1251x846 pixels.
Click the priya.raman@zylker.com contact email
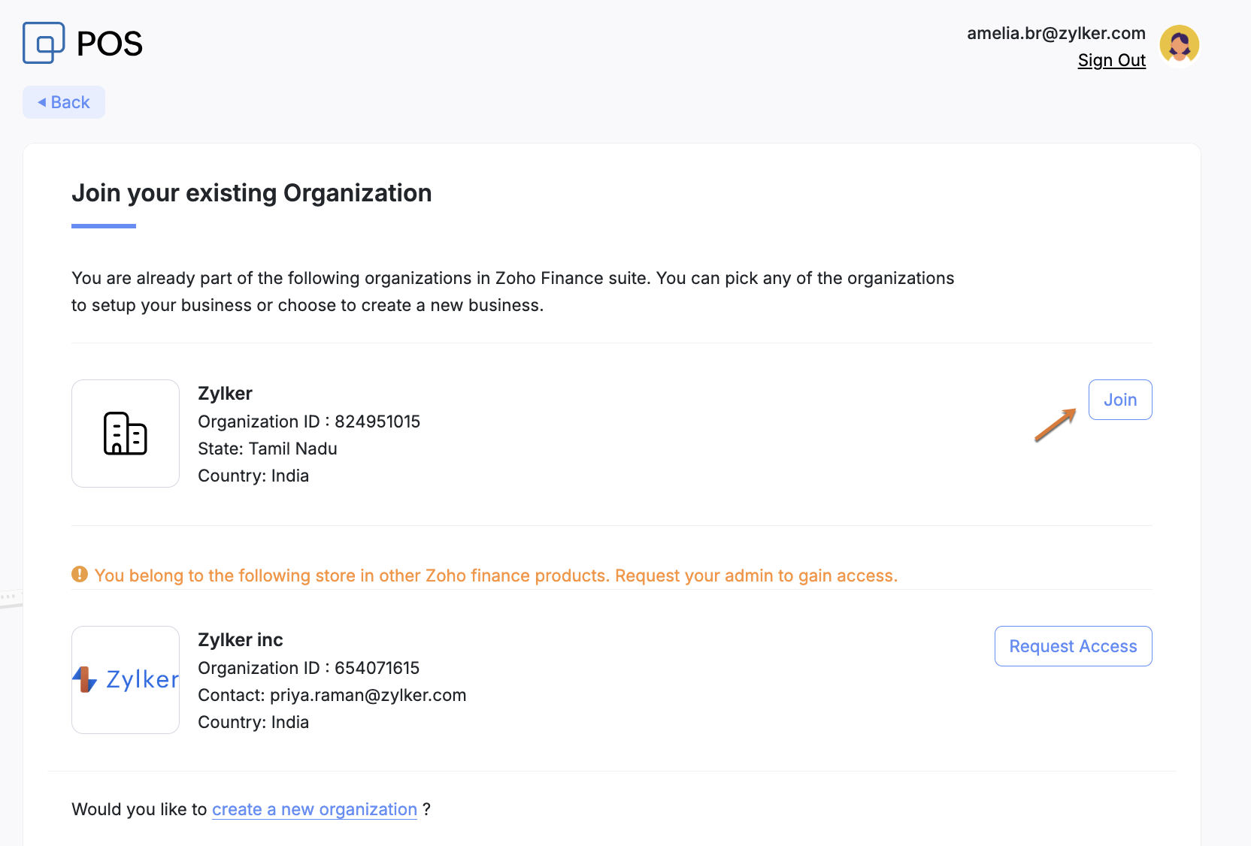click(x=368, y=695)
